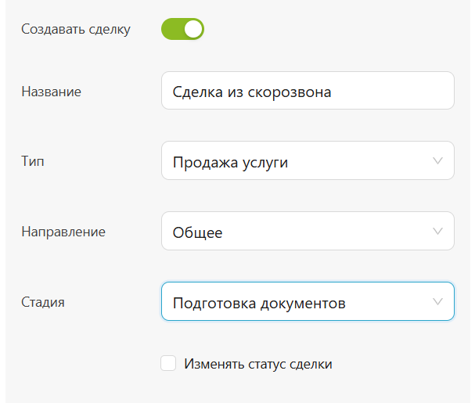Click the chevron arrow in Стадия dropdown
The height and width of the screenshot is (403, 475).
(x=437, y=301)
